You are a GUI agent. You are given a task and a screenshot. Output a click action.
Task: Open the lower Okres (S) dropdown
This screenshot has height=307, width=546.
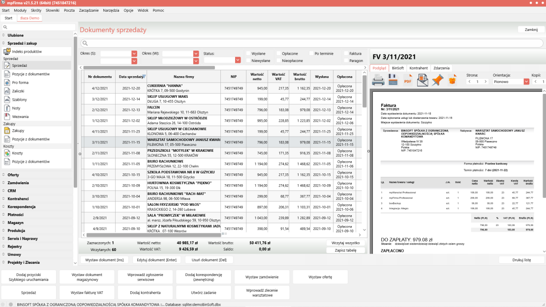[x=134, y=61]
